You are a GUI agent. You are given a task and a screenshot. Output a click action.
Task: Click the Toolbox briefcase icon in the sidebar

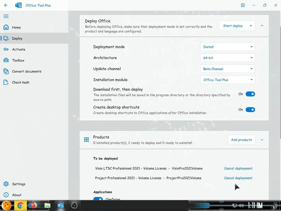coord(6,60)
